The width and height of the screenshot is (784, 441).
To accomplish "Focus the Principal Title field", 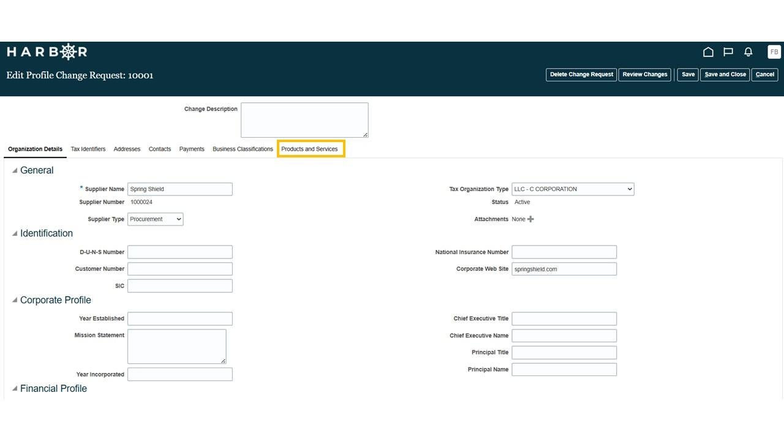I will pos(564,353).
